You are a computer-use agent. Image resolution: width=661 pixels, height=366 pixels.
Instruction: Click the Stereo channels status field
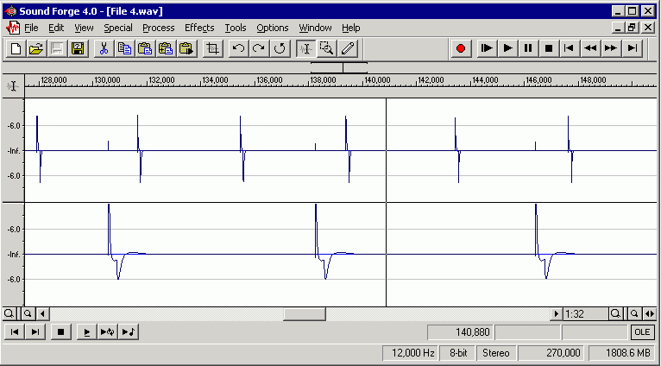496,352
